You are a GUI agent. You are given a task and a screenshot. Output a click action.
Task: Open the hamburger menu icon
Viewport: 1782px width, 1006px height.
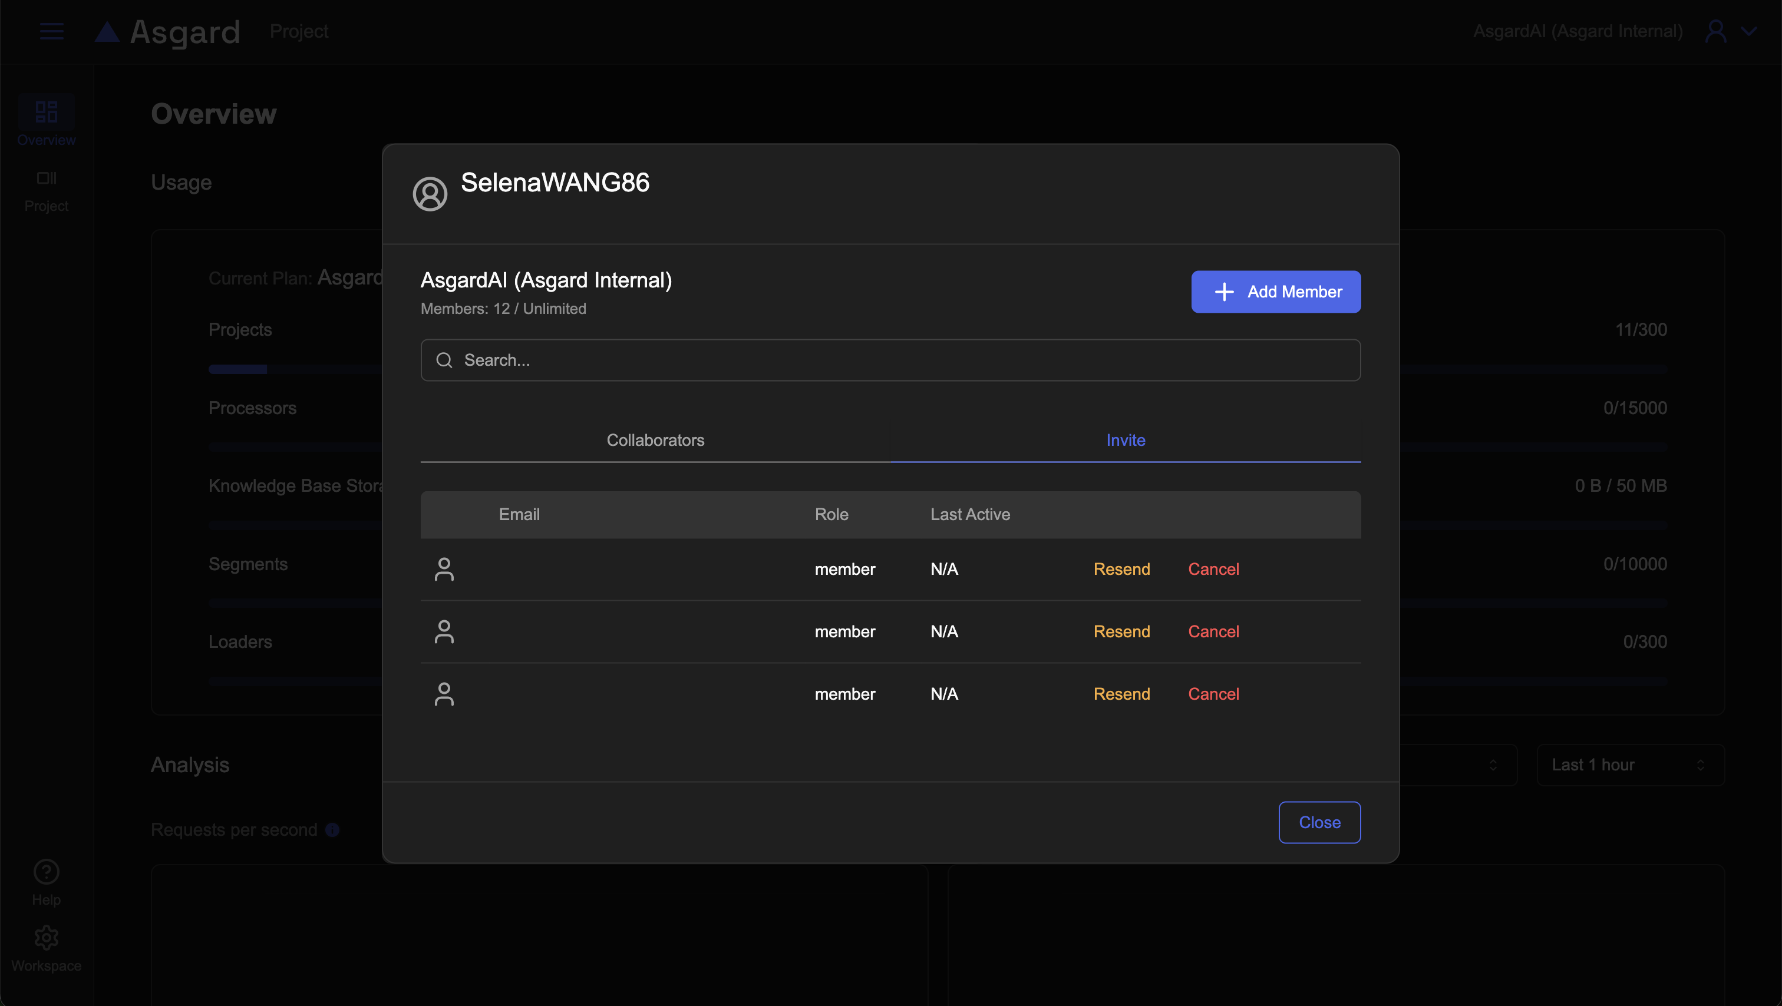[51, 31]
